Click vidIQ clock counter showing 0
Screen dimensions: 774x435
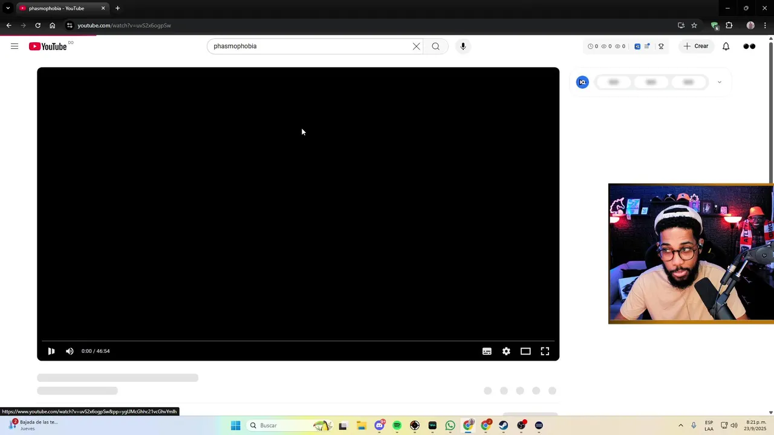click(593, 47)
